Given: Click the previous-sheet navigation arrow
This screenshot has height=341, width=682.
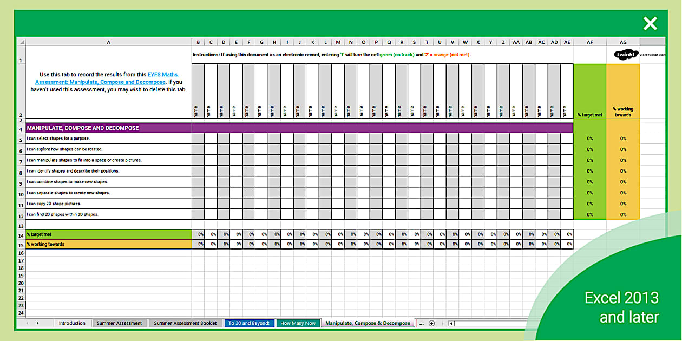Looking at the screenshot, I should [27, 323].
